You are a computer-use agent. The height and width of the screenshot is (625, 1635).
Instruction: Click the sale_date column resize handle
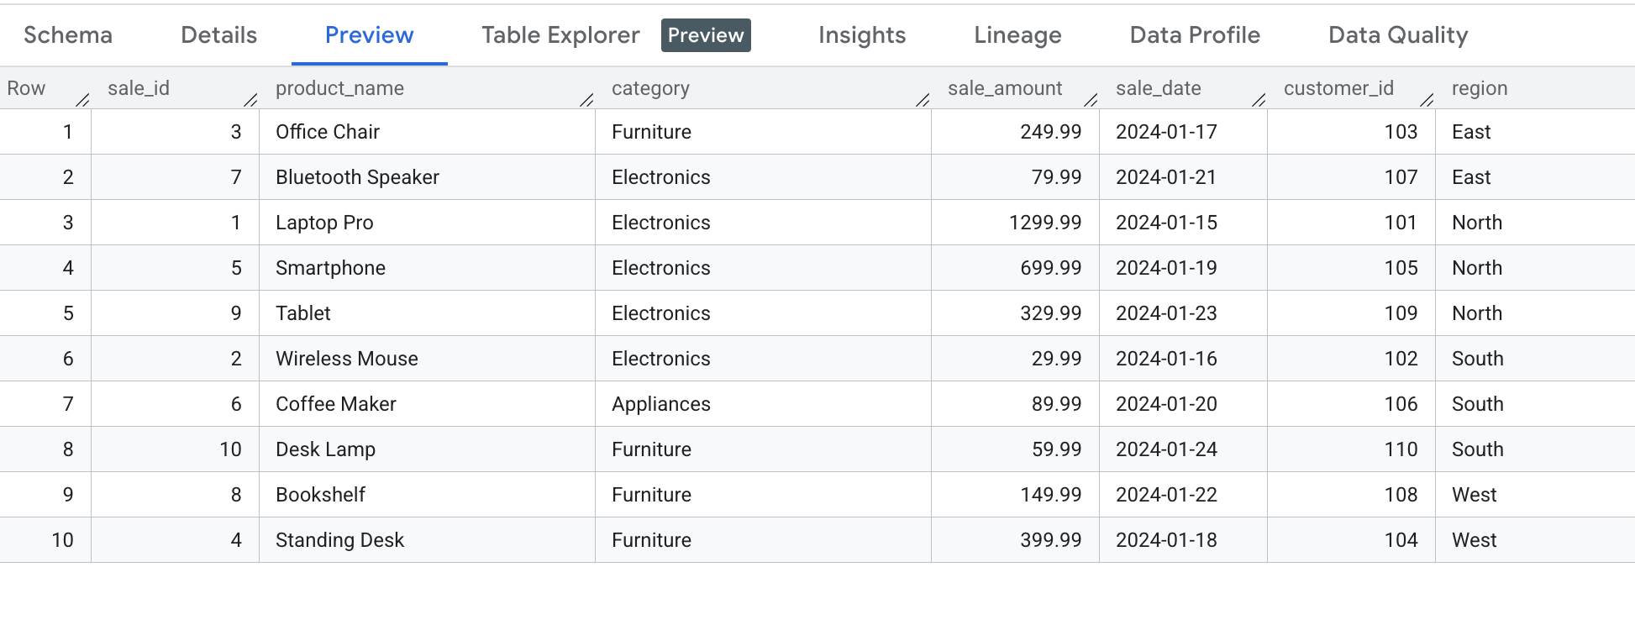tap(1259, 100)
